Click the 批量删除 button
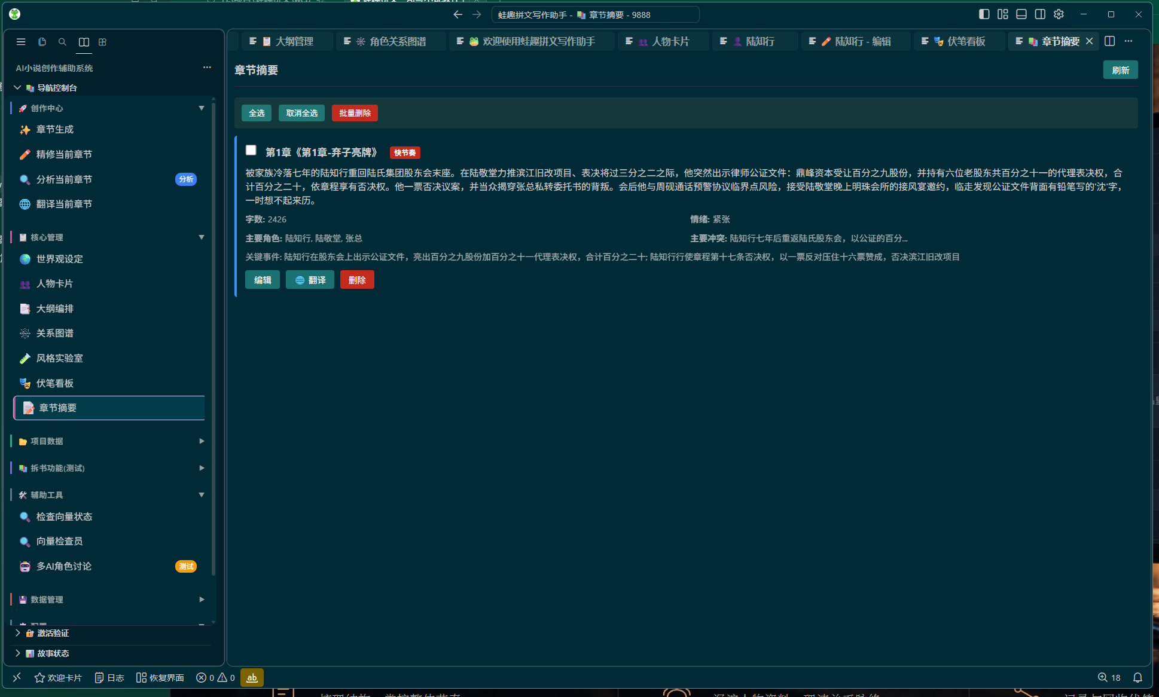The image size is (1159, 697). click(x=355, y=113)
